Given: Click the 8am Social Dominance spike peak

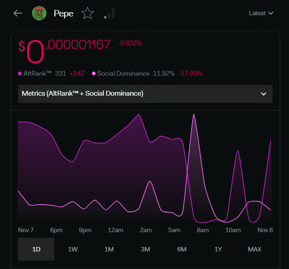Looking at the screenshot, I should coord(194,114).
